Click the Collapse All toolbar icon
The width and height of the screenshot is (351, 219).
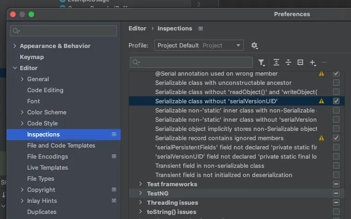pyautogui.click(x=288, y=62)
